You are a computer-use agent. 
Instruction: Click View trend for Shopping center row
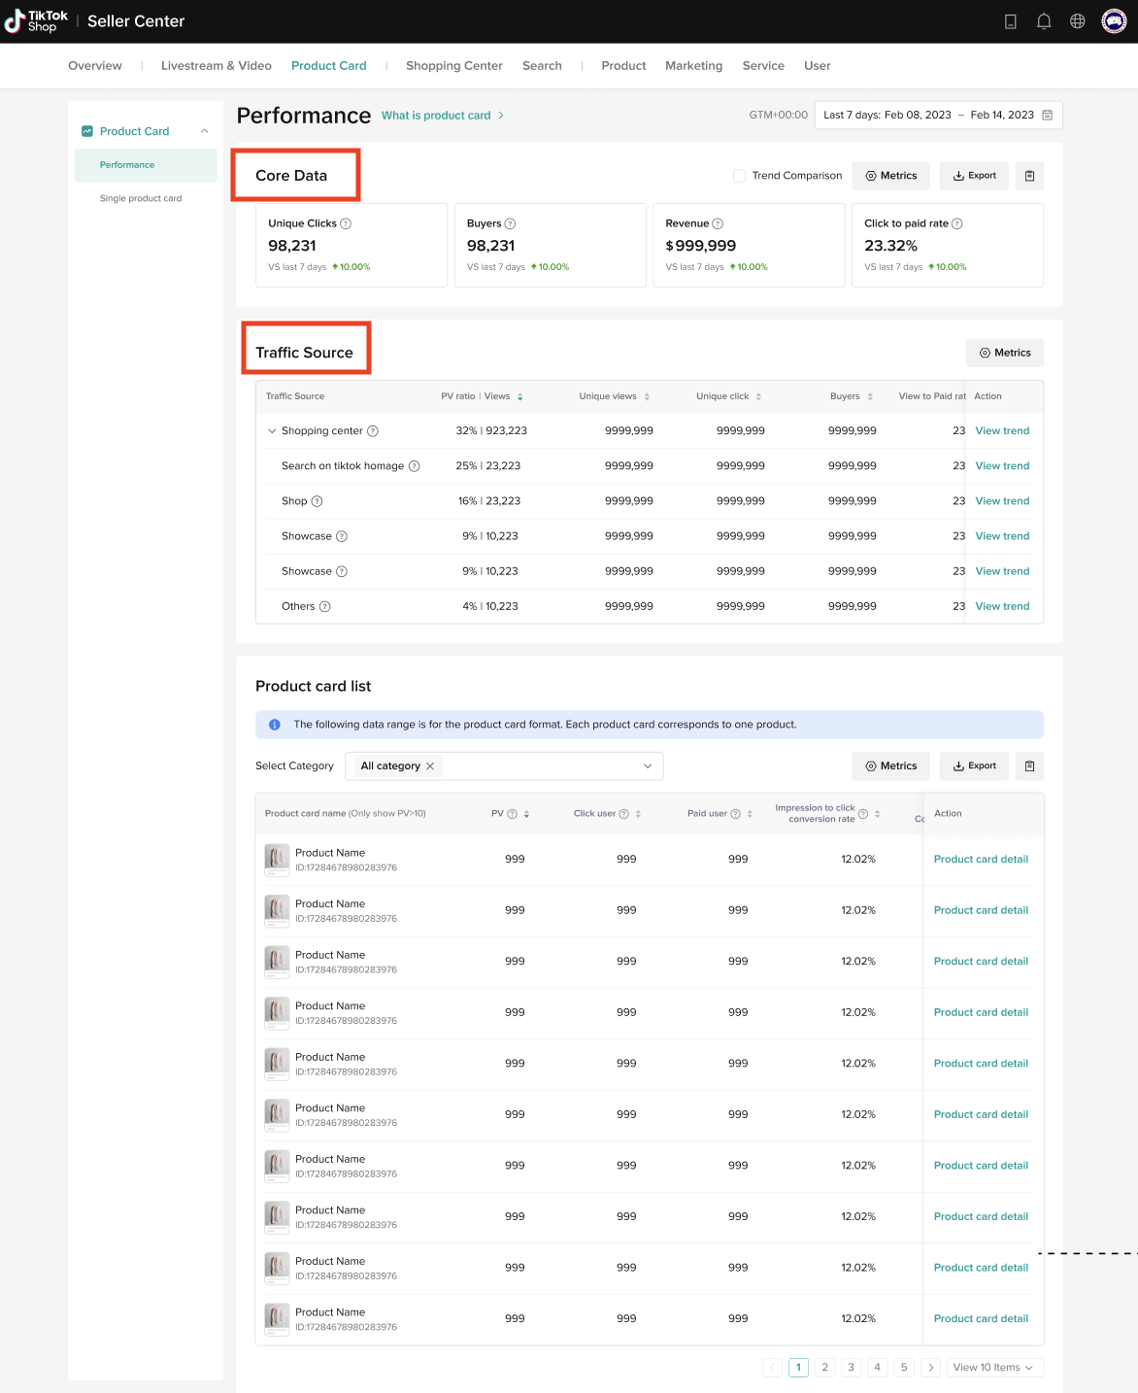click(x=1002, y=431)
